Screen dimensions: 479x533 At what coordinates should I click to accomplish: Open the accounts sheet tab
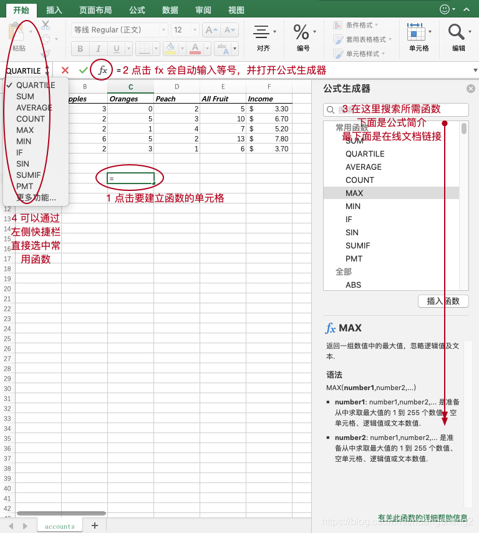coord(60,526)
